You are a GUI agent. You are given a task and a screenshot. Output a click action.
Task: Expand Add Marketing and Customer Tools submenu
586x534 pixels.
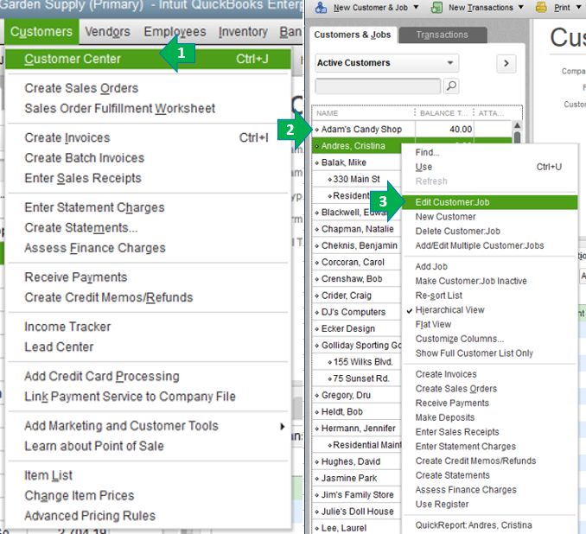click(283, 426)
